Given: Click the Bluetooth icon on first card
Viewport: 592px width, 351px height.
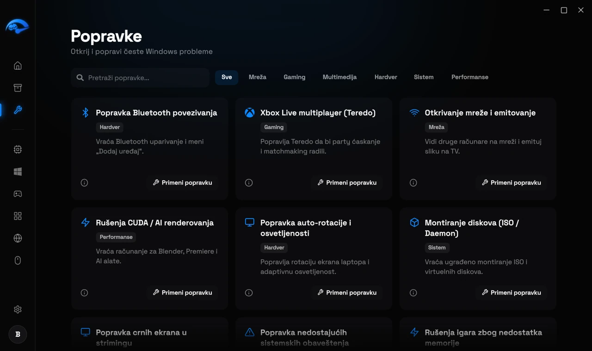Looking at the screenshot, I should [85, 112].
